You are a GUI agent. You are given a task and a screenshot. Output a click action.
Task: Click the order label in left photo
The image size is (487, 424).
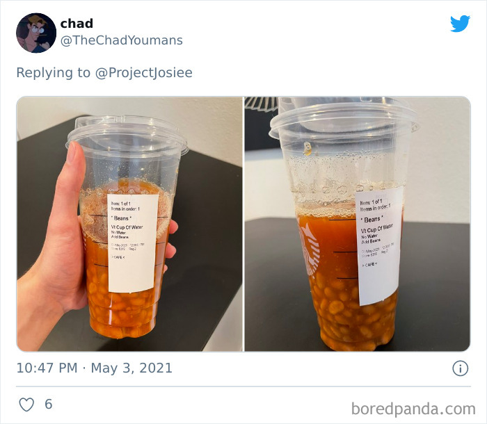pos(133,243)
